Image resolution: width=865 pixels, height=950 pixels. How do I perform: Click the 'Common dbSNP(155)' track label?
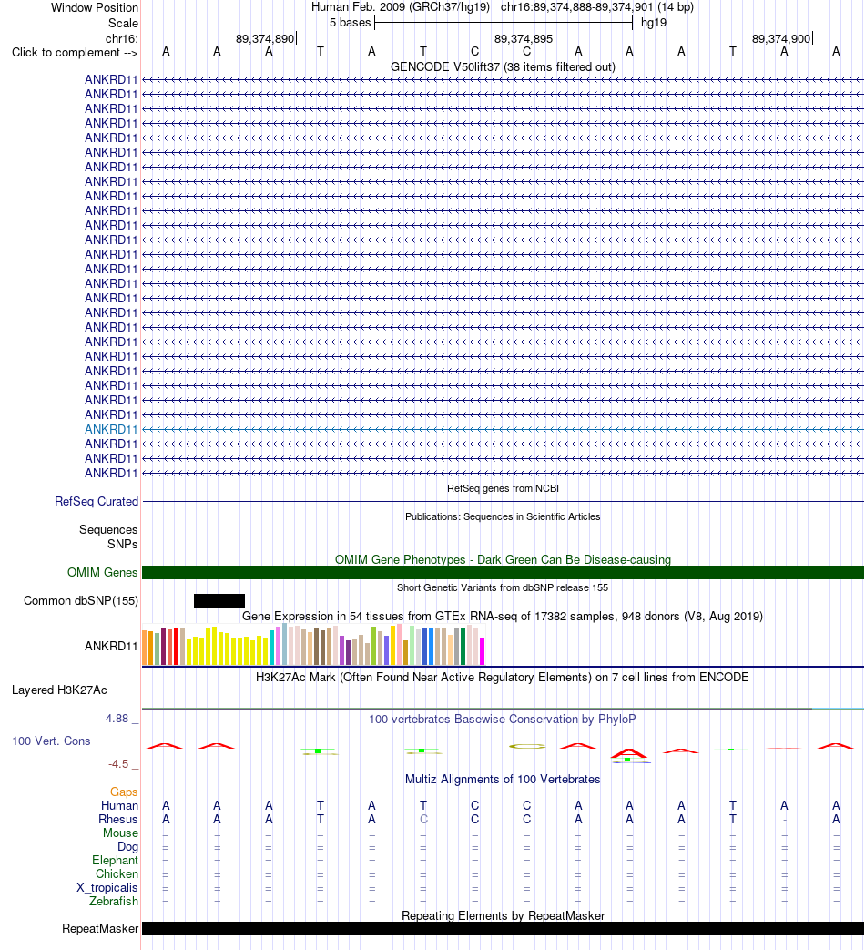(x=80, y=601)
